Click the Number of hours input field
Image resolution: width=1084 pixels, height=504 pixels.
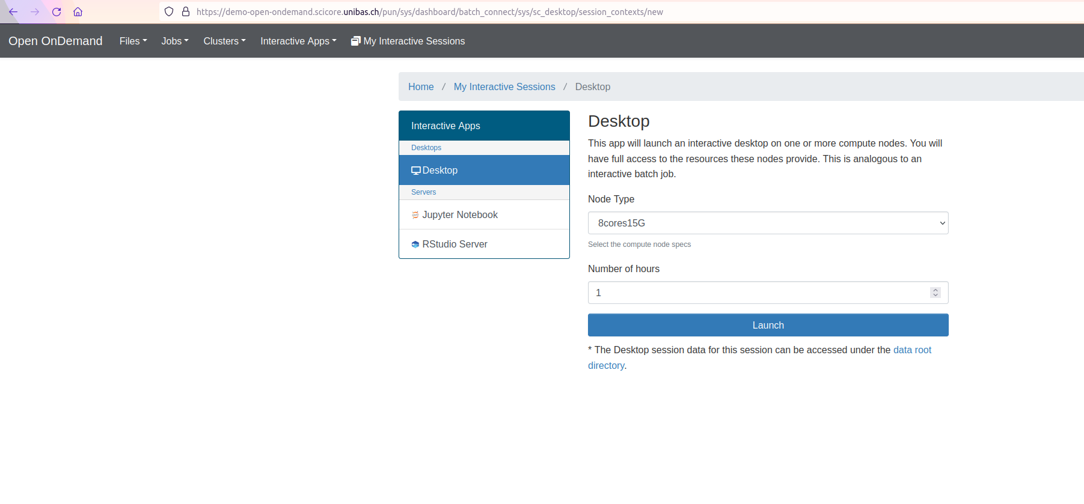[758, 293]
